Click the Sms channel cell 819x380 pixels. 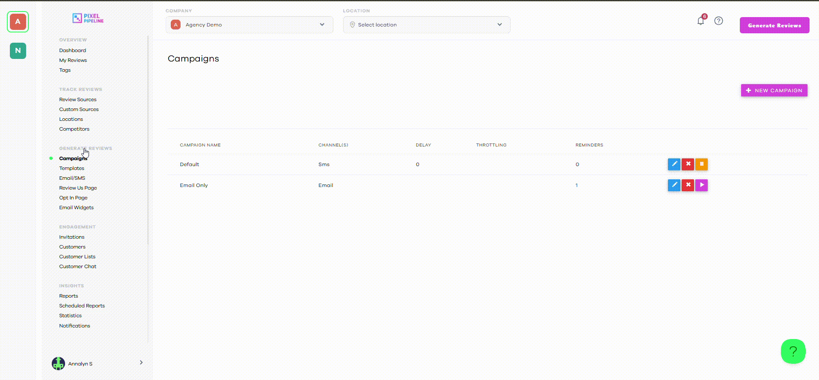[x=324, y=164]
